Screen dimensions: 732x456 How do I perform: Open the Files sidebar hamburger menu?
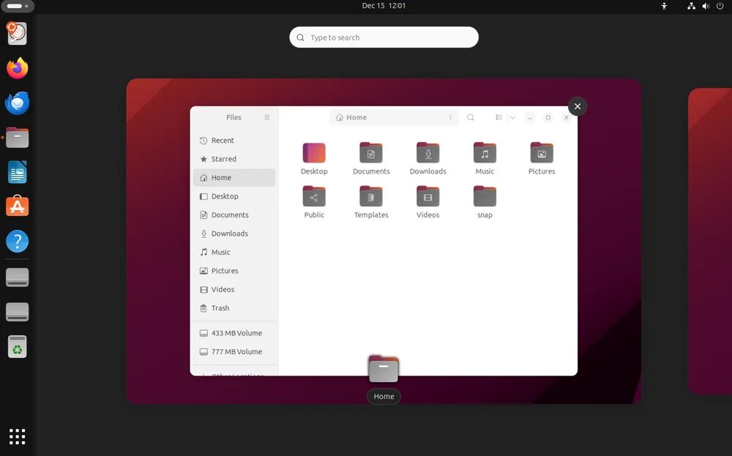click(x=266, y=118)
